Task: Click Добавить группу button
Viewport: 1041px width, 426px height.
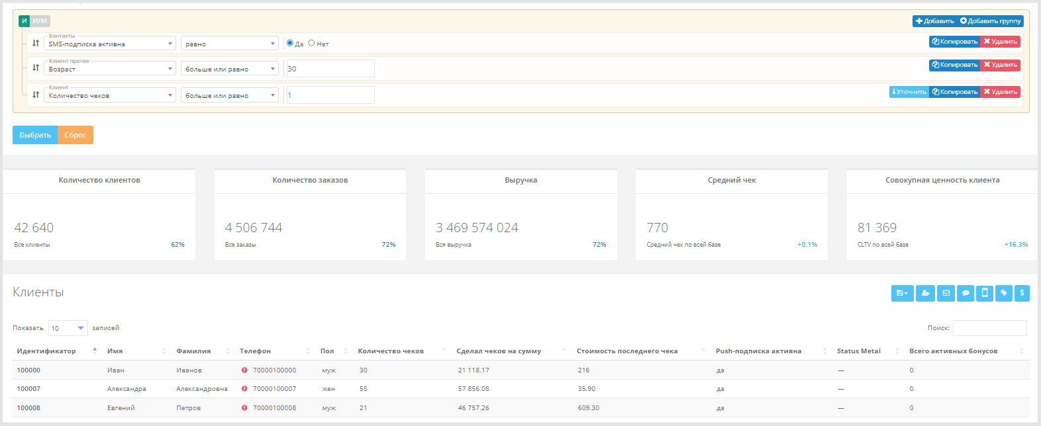Action: pos(991,21)
